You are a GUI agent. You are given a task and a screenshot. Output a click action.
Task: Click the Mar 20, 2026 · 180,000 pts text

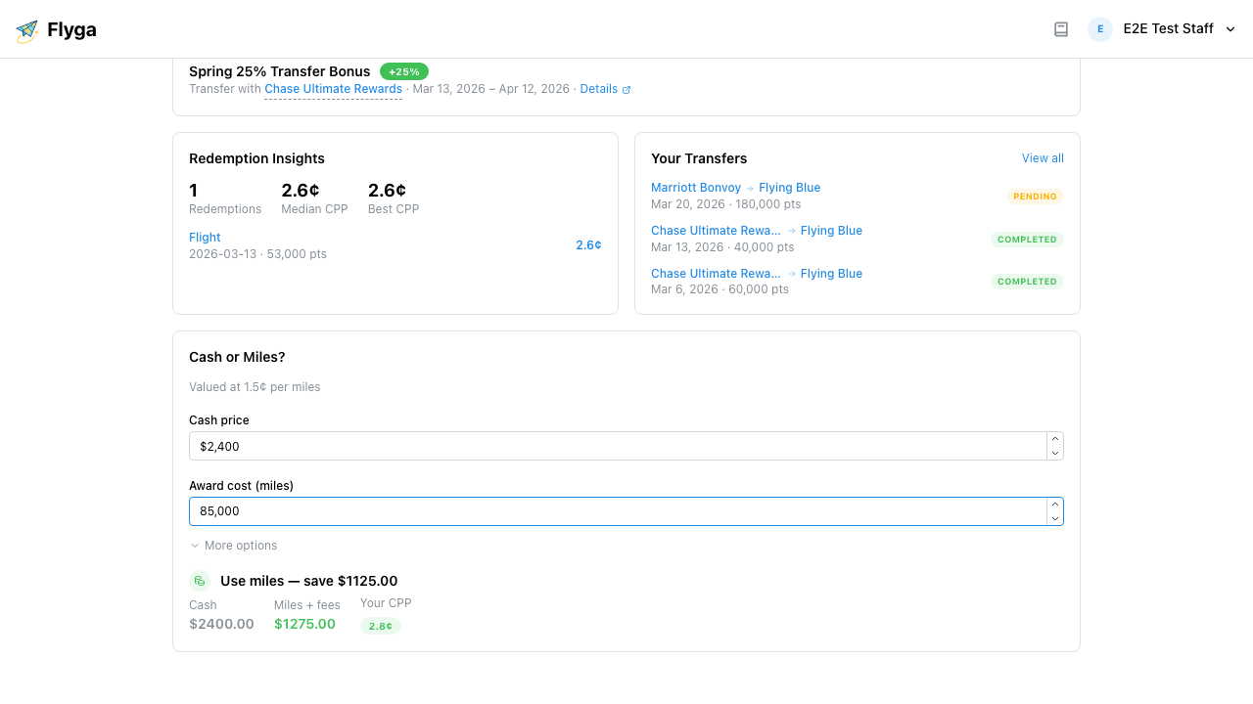[x=726, y=204]
